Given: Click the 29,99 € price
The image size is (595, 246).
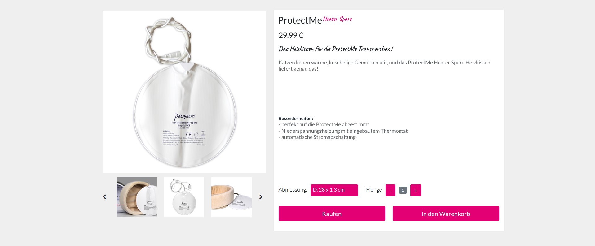Looking at the screenshot, I should click(291, 36).
